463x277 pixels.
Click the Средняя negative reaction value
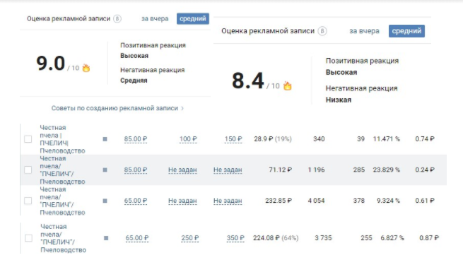(134, 81)
